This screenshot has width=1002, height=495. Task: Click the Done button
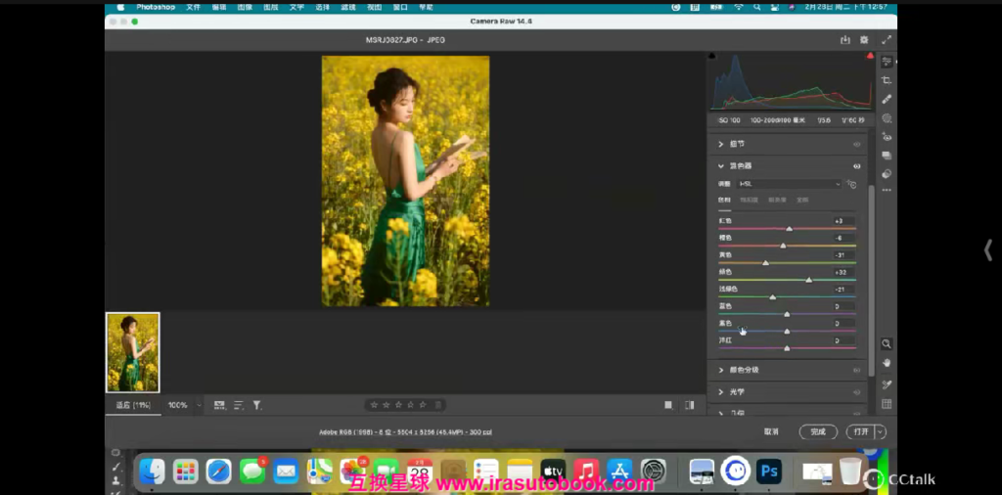818,432
